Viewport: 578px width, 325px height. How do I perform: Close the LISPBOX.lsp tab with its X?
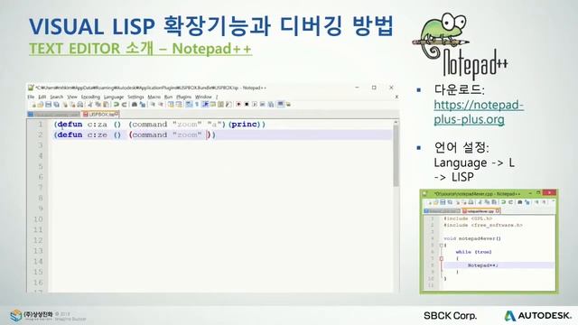pos(117,114)
